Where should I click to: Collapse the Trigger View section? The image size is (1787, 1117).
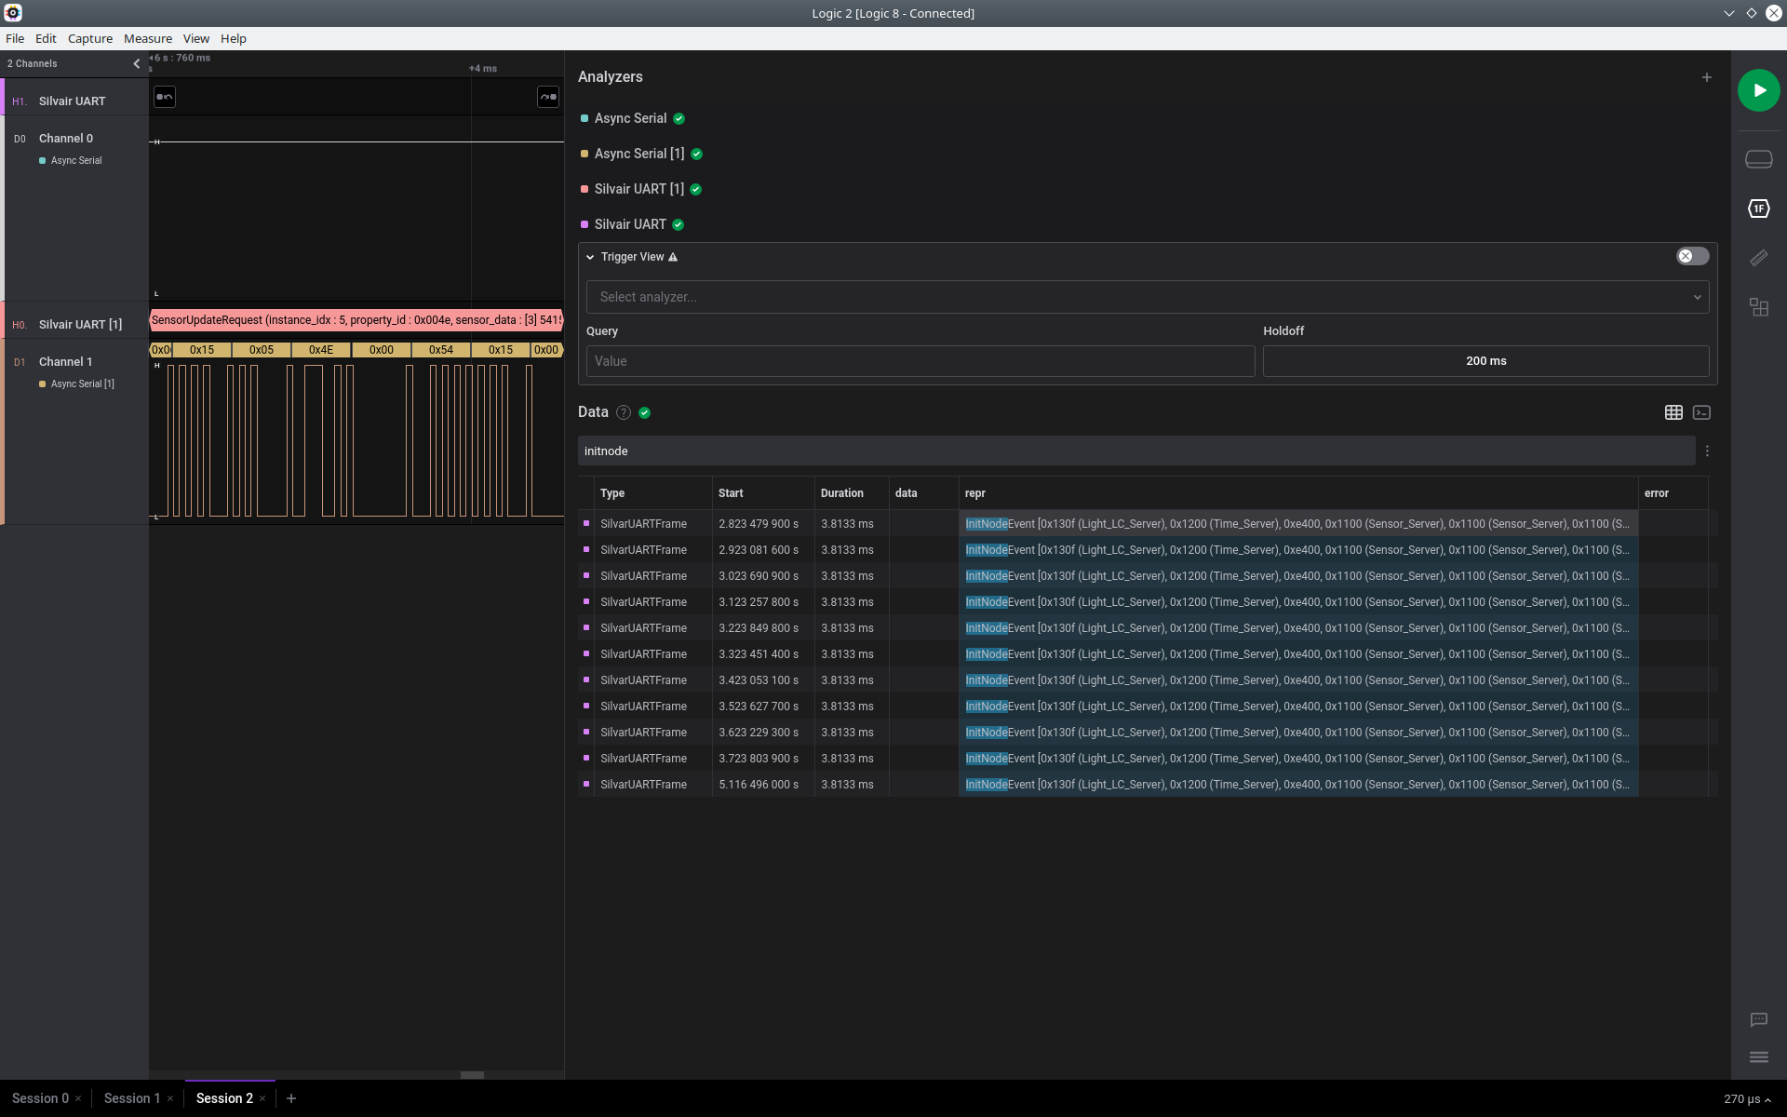pyautogui.click(x=590, y=257)
